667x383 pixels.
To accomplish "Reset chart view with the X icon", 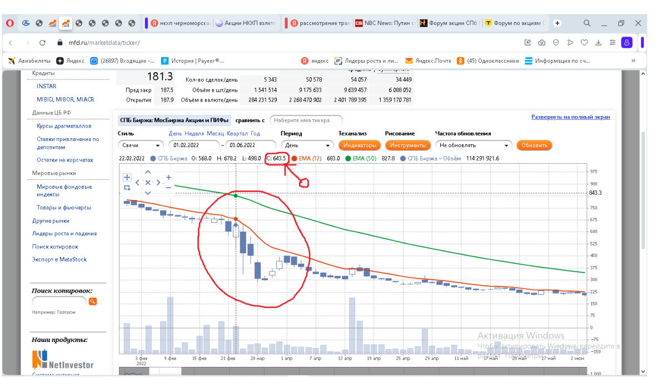I will tap(148, 182).
